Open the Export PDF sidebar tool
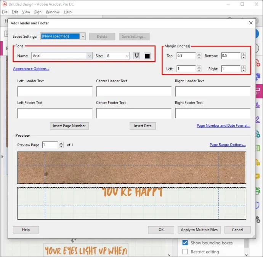The width and height of the screenshot is (263, 257). [x=258, y=134]
